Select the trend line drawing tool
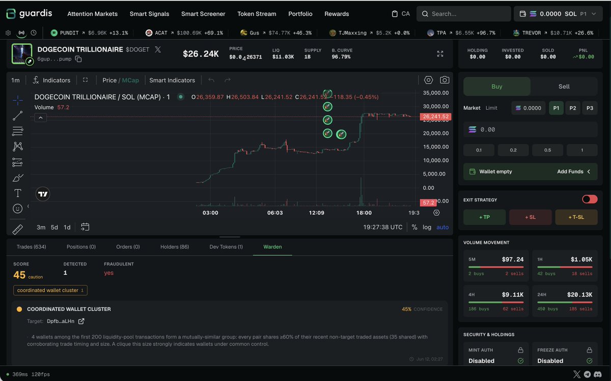 click(x=18, y=115)
